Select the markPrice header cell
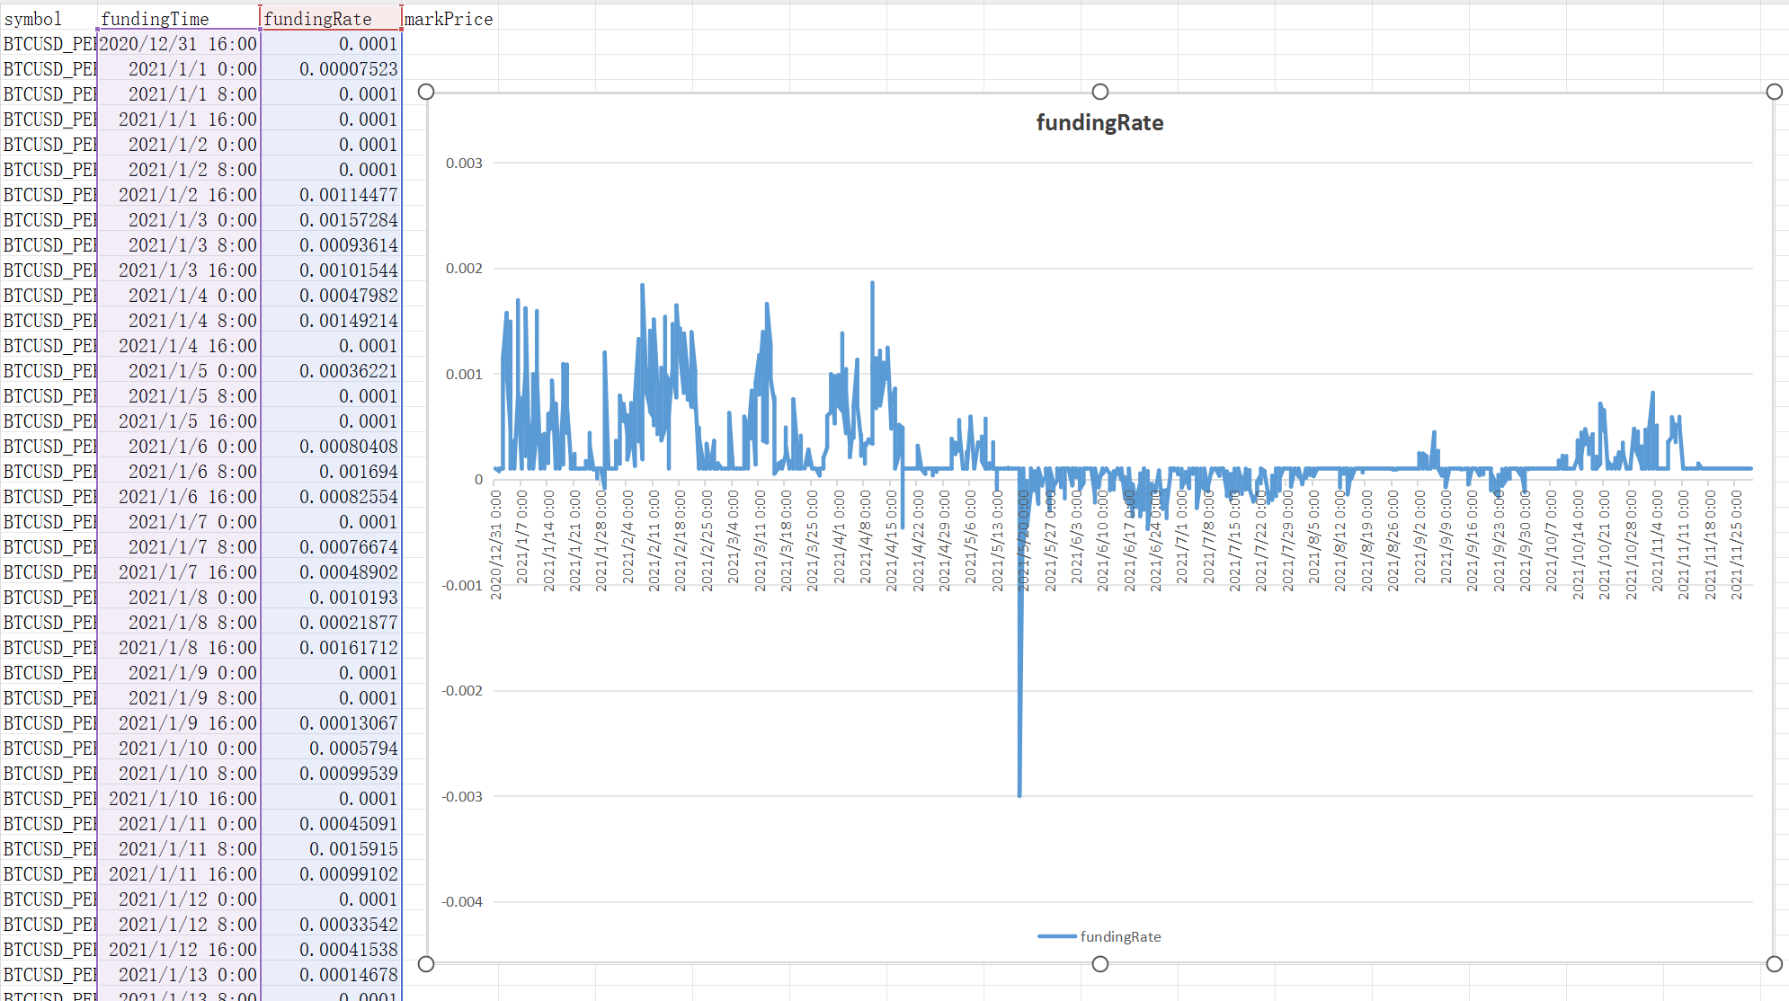The image size is (1789, 1001). pos(449,19)
